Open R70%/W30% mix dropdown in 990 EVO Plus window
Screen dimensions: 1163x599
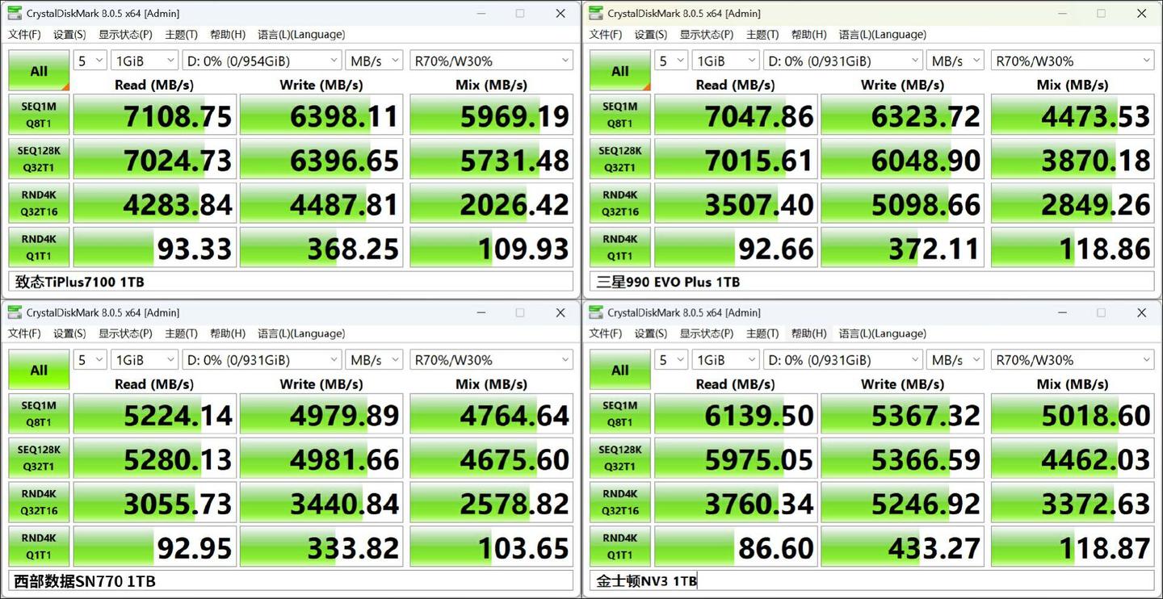pos(1073,61)
